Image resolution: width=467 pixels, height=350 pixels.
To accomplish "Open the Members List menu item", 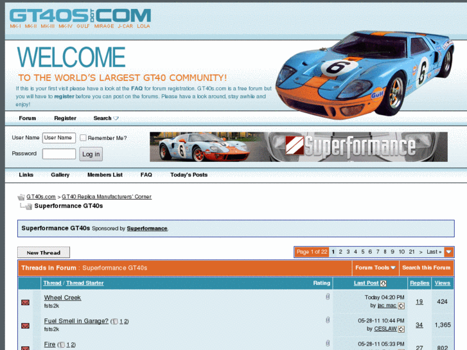I will 105,175.
